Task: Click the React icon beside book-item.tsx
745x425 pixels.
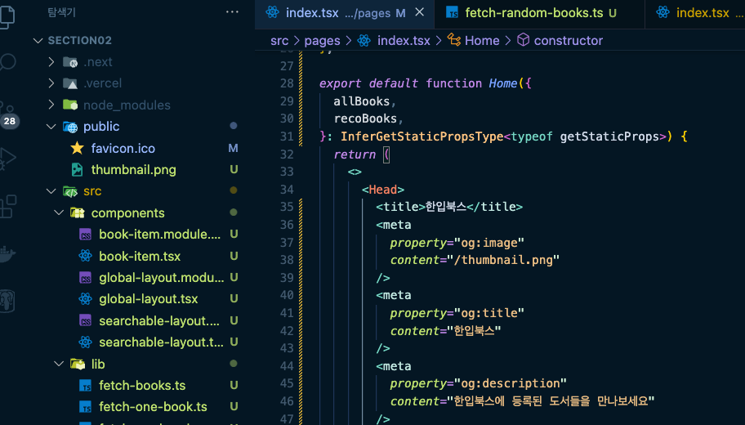Action: coord(86,256)
